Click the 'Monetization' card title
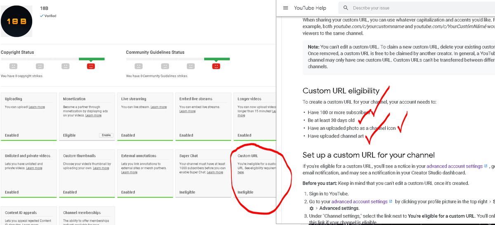This screenshot has width=495, height=225. pos(74,99)
